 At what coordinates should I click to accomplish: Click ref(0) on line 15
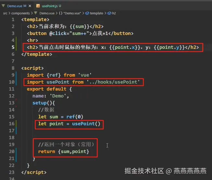click(75, 117)
